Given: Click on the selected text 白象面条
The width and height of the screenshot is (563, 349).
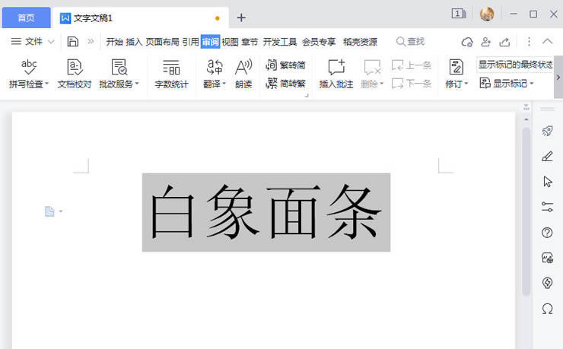Looking at the screenshot, I should click(266, 212).
